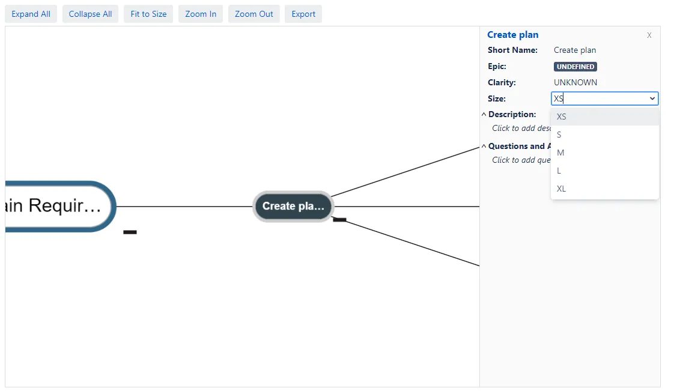Close the Create plan details panel
The width and height of the screenshot is (674, 391).
(649, 35)
